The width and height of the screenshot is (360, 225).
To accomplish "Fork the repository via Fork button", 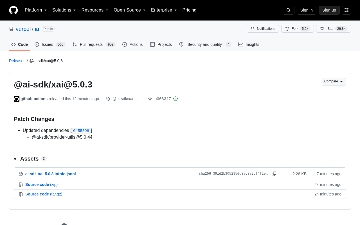I will (x=298, y=29).
